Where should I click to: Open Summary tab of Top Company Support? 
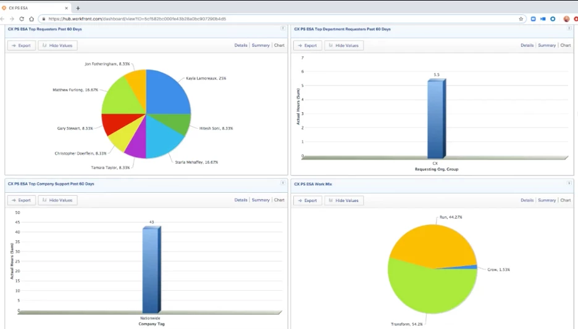pos(261,200)
